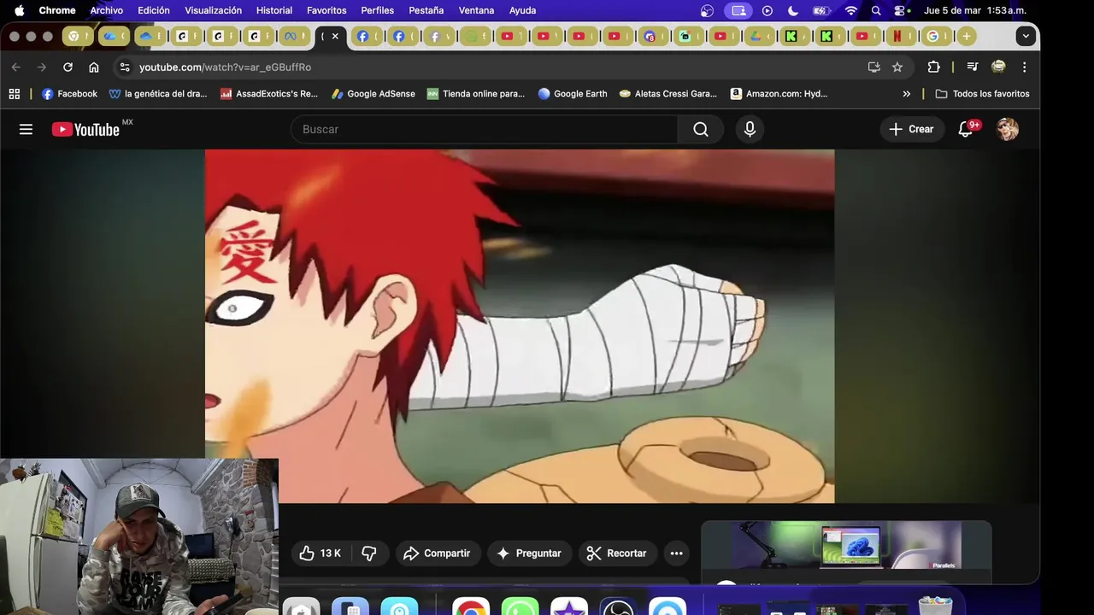Image resolution: width=1094 pixels, height=615 pixels.
Task: Open the Google Earth bookmark
Action: (x=572, y=94)
